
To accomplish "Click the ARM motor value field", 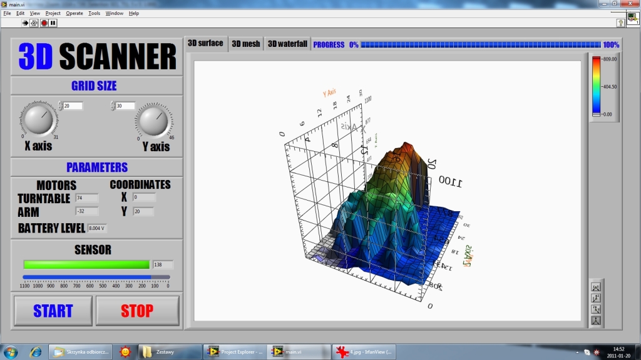I will click(x=86, y=211).
